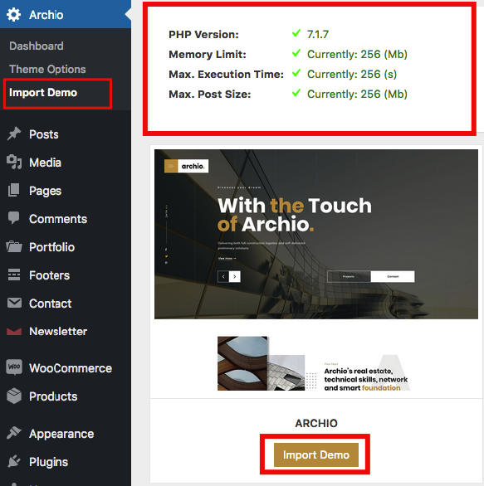Click the white Contact button in preview
The width and height of the screenshot is (484, 486).
pos(393,276)
